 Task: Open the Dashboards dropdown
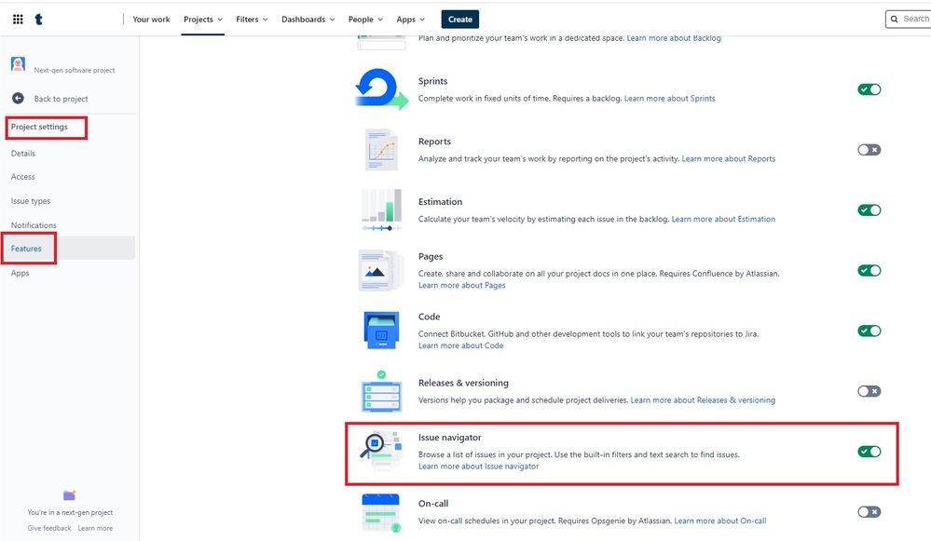(x=308, y=19)
